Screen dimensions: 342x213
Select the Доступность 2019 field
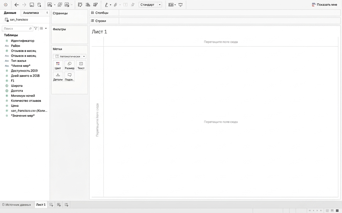click(25, 71)
